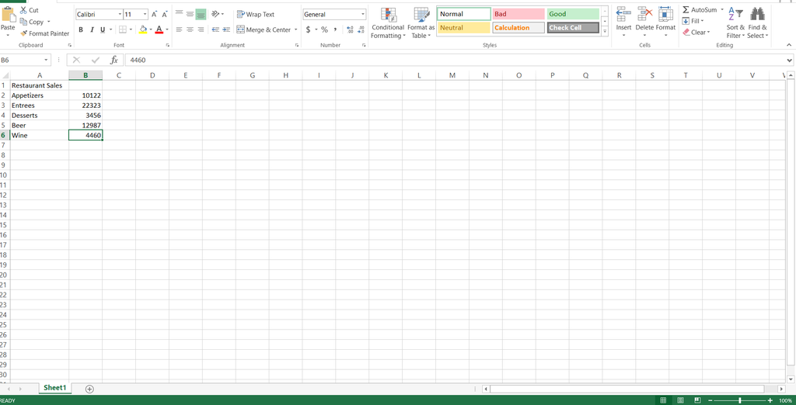The height and width of the screenshot is (405, 796).
Task: Apply yellow fill color bucket
Action: tap(143, 30)
